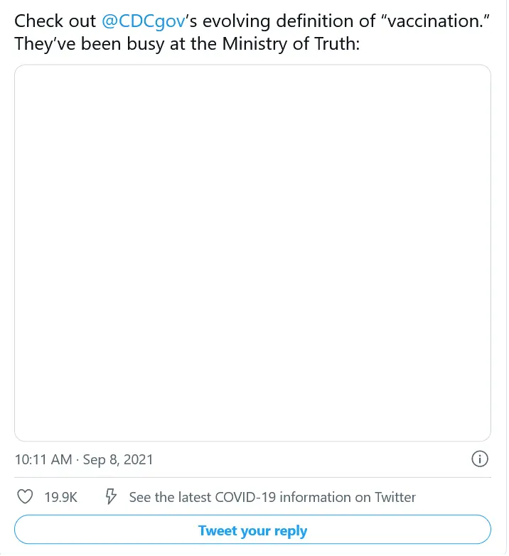
Task: Click the Sep 8, 2021 date
Action: [118, 459]
